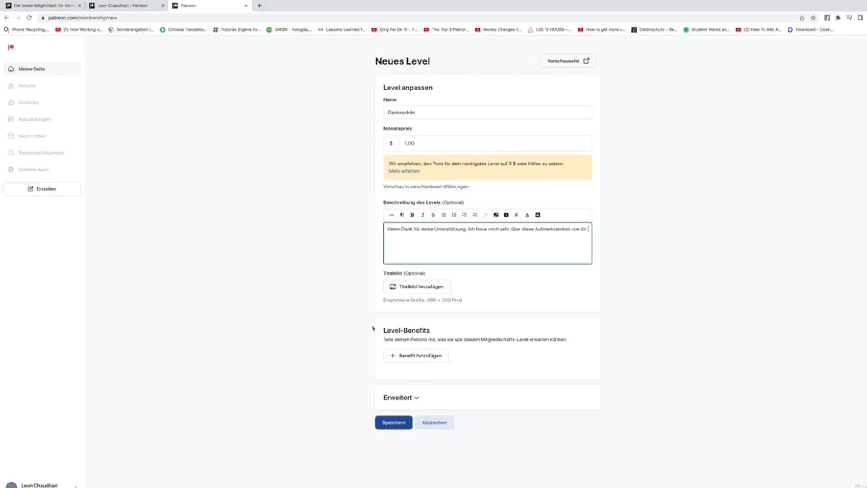
Task: Select the Name input field
Action: 487,112
